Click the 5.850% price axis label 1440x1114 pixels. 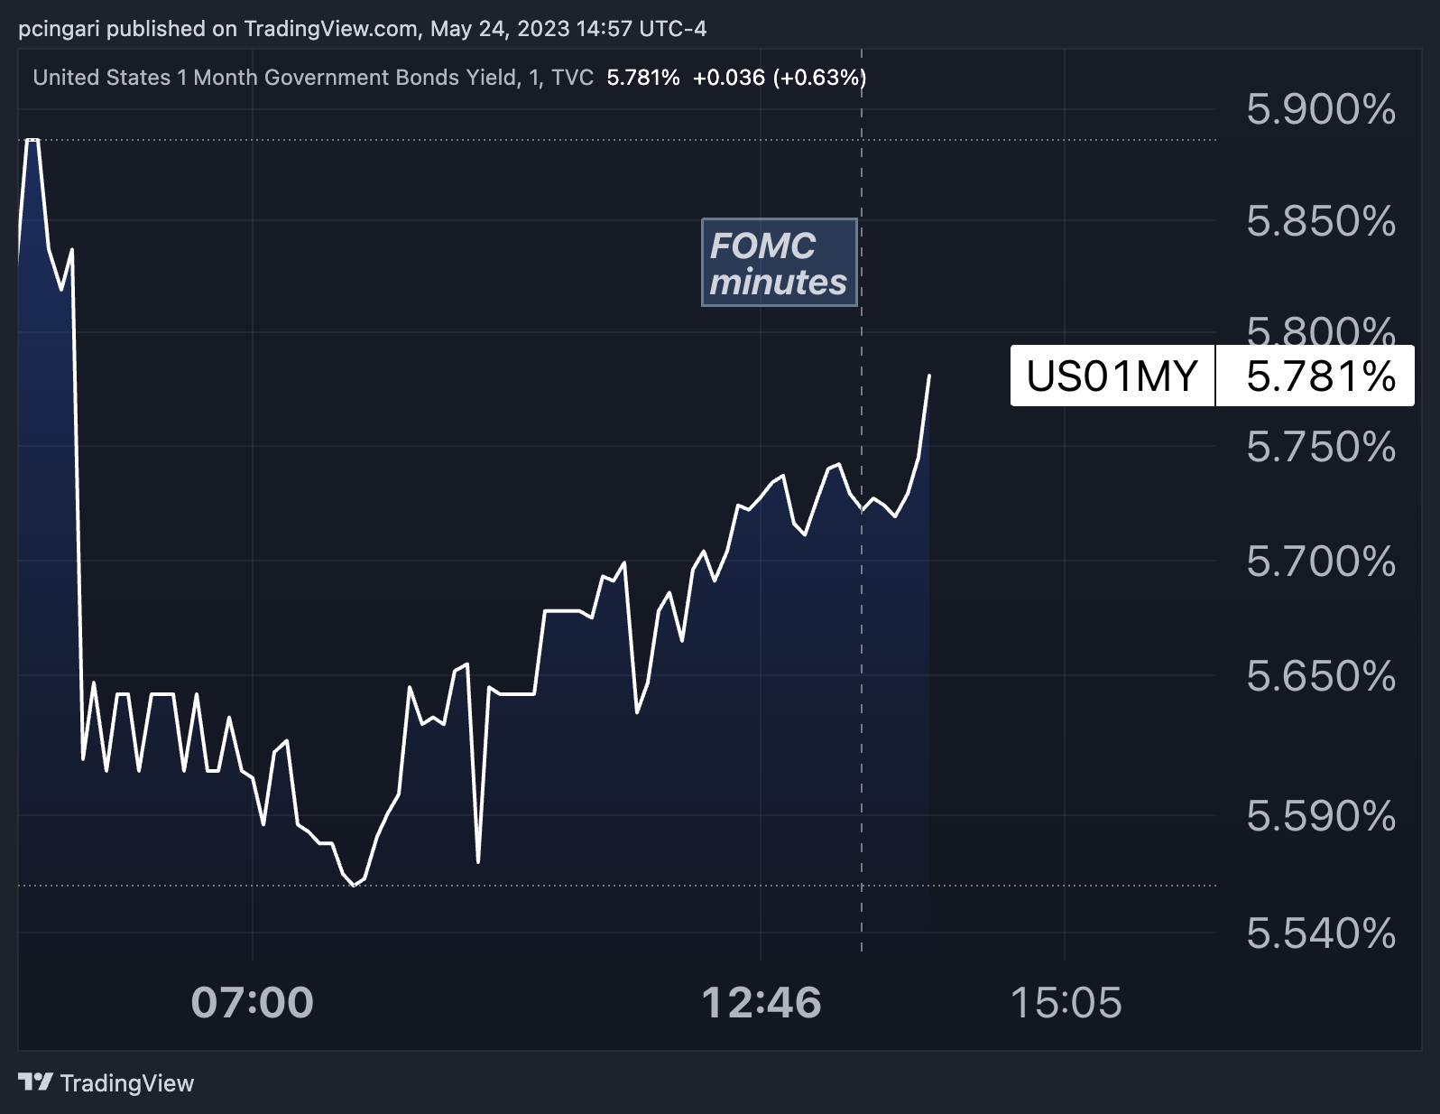click(1321, 221)
